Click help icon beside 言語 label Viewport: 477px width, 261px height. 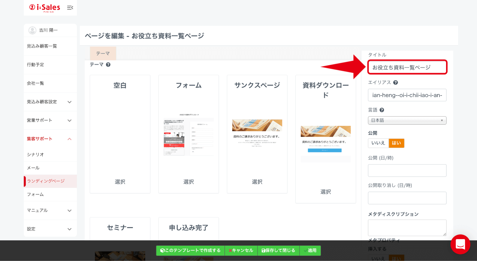point(382,110)
